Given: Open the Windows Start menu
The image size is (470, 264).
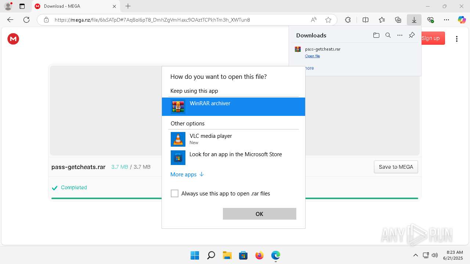Looking at the screenshot, I should [195, 255].
